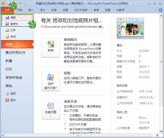Click the horizontal scrollbar left arrow
Image resolution: width=164 pixels, height=138 pixels.
pyautogui.click(x=3, y=135)
